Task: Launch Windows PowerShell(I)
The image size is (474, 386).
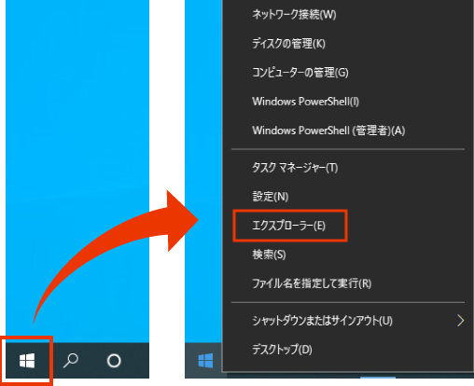Action: click(305, 102)
